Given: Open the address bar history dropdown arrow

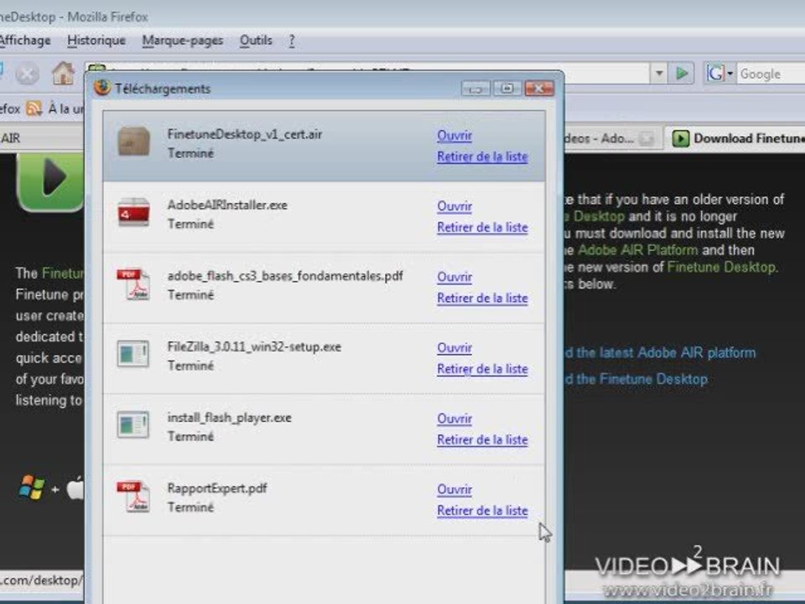Looking at the screenshot, I should pyautogui.click(x=659, y=74).
